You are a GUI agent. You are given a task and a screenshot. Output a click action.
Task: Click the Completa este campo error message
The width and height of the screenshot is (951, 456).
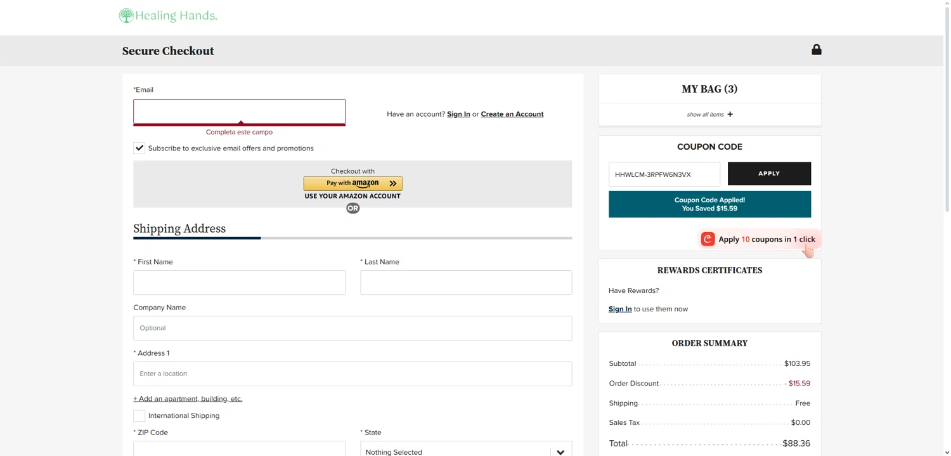(x=239, y=133)
